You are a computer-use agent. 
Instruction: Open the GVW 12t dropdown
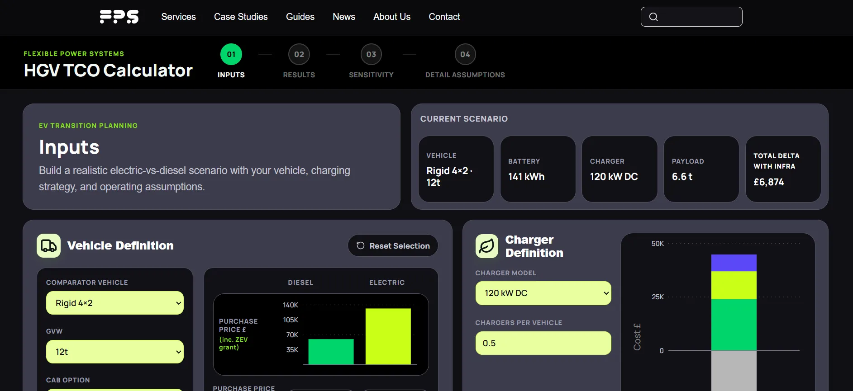click(x=115, y=352)
